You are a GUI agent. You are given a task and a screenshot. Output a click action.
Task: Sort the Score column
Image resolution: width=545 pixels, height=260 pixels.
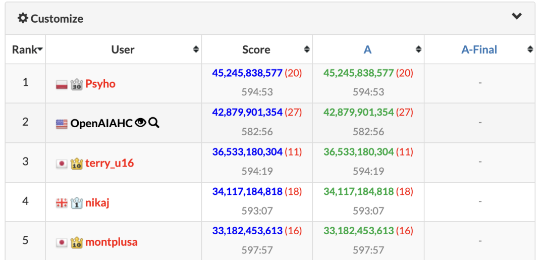307,49
